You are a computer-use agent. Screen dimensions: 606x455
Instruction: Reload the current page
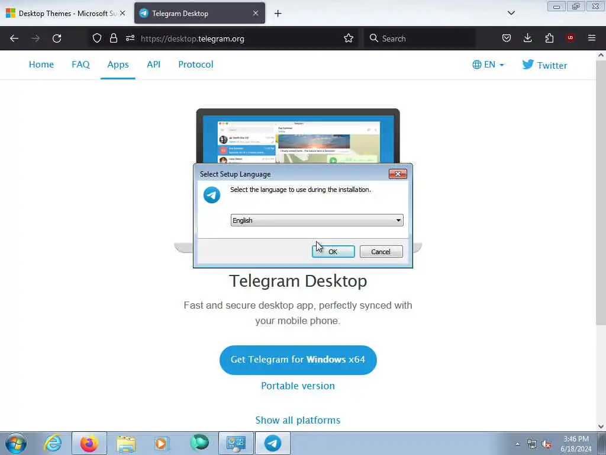pos(57,39)
